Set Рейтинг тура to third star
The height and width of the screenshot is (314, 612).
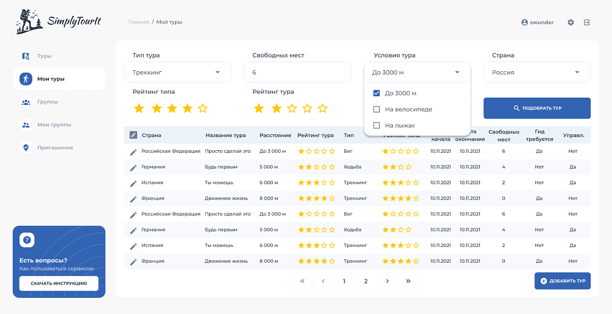292,108
